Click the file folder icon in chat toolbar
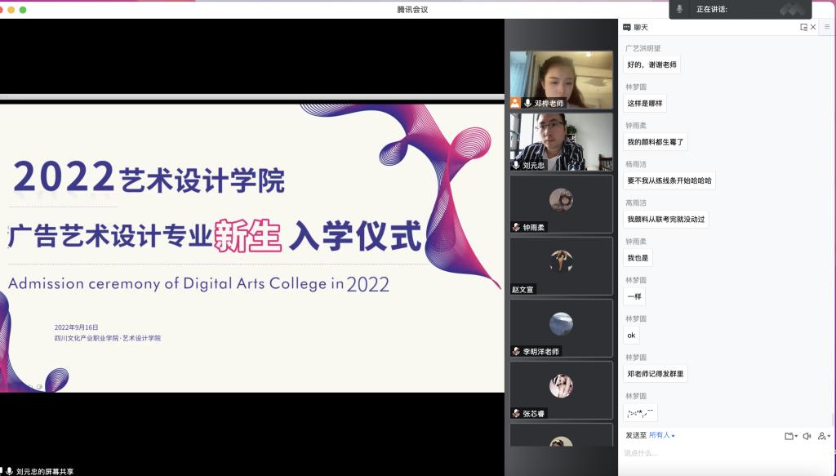Viewport: 836px width, 476px height. pyautogui.click(x=789, y=436)
